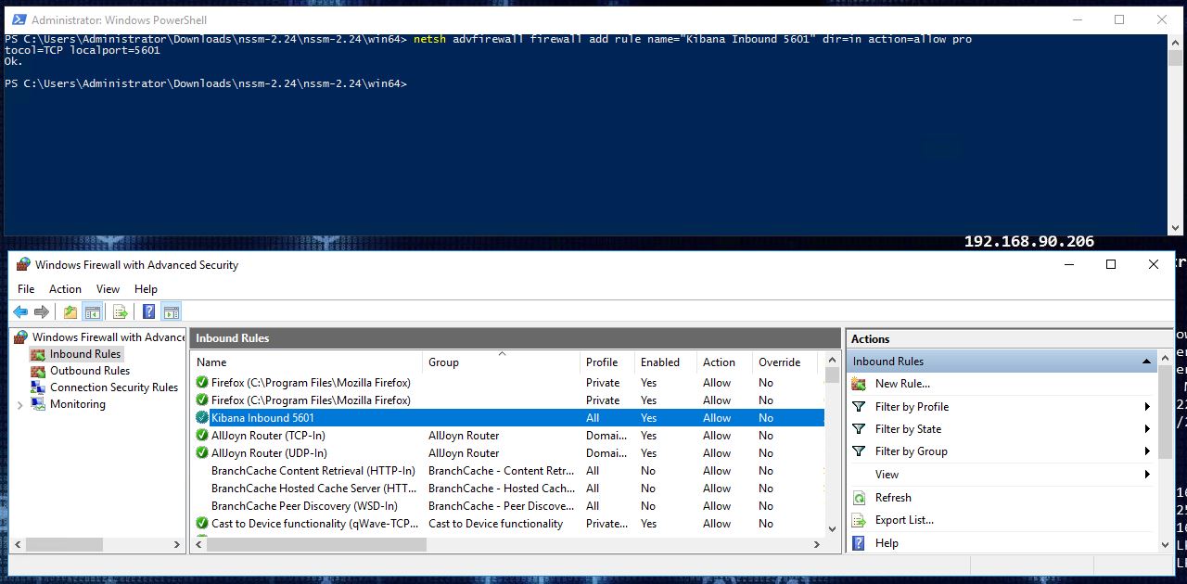This screenshot has width=1187, height=584.
Task: Toggle the Show/Hide Action Pane toolbar icon
Action: coord(171,311)
